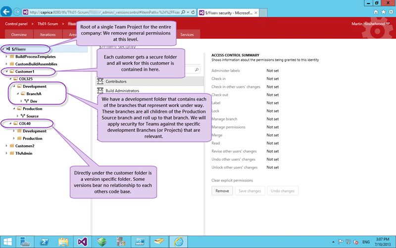This screenshot has width=396, height=248.
Task: Open the favorites star icon
Action: [383, 12]
